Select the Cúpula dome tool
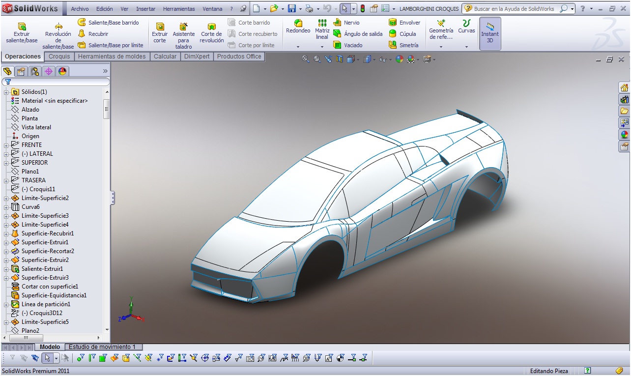Viewport: 631px width, 376px height. click(x=402, y=34)
